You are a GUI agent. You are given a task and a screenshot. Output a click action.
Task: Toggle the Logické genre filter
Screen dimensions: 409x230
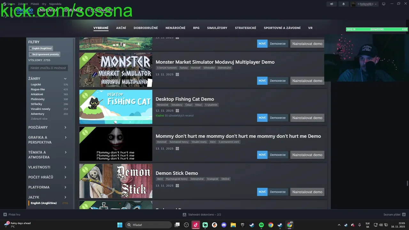tap(49, 85)
